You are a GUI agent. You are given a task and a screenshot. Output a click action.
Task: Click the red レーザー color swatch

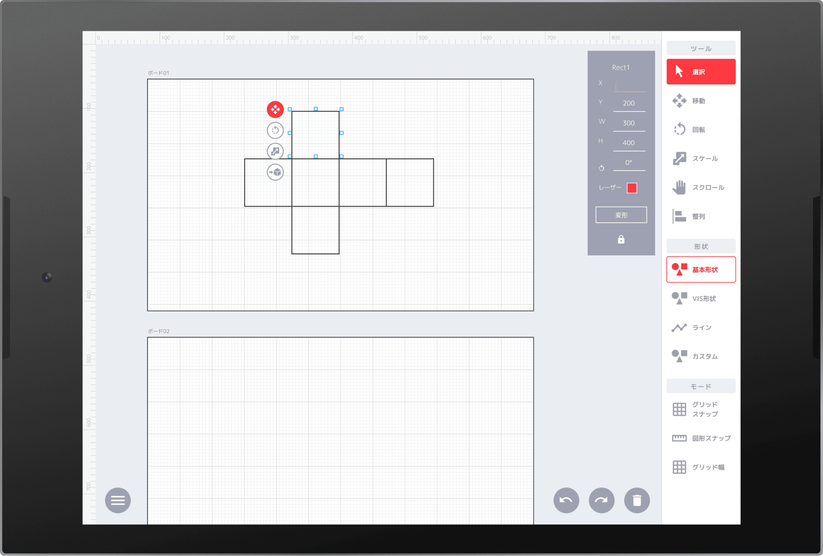coord(632,188)
